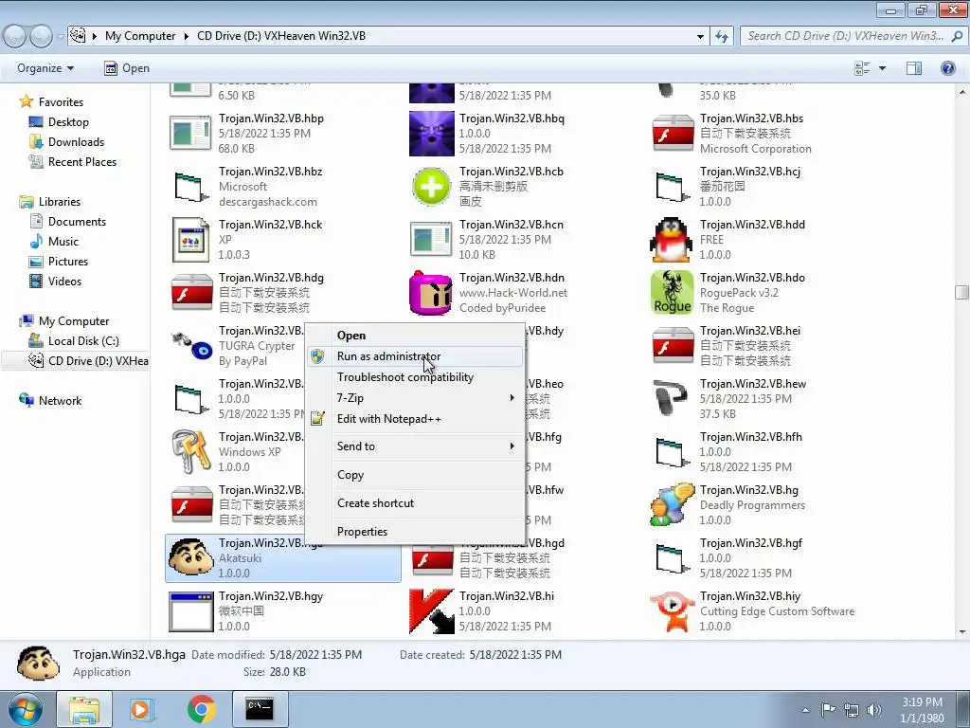
Task: Click the Windows XP keys file icon
Action: pos(191,451)
